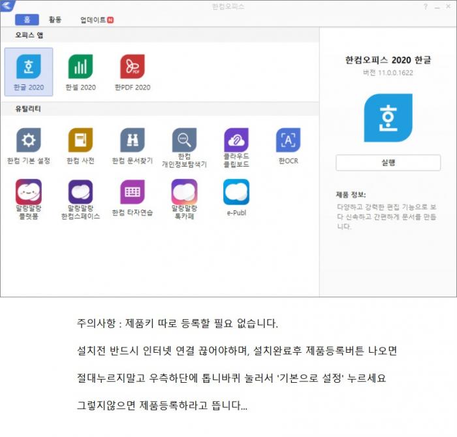The height and width of the screenshot is (437, 457).
Task: Launch the e-Publ app icon
Action: tap(236, 192)
